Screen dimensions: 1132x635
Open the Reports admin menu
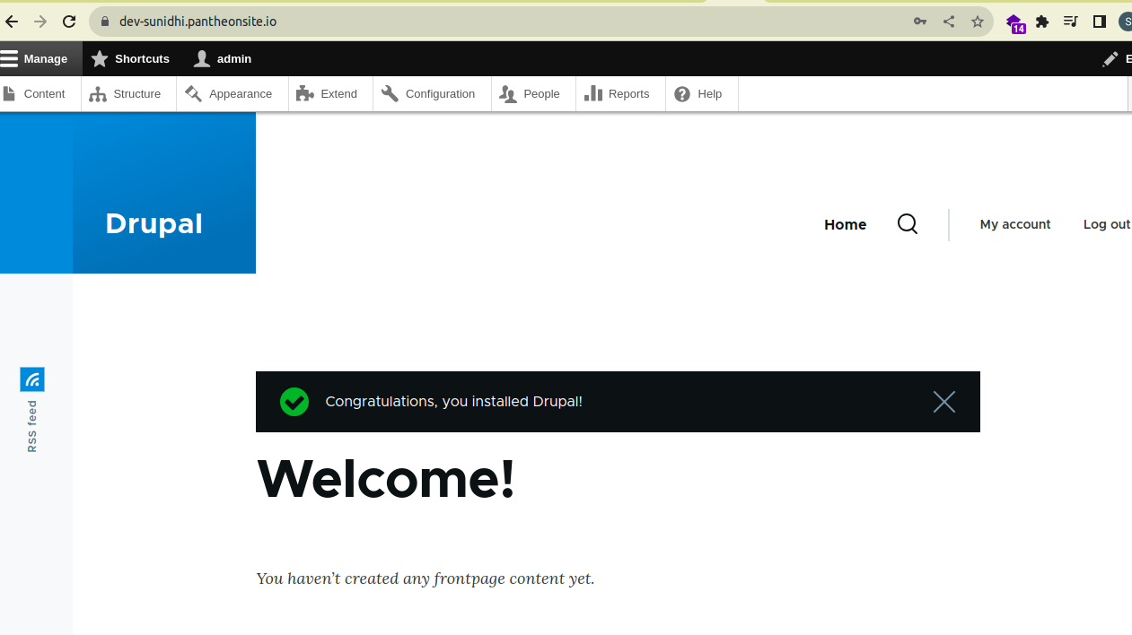[x=620, y=93]
